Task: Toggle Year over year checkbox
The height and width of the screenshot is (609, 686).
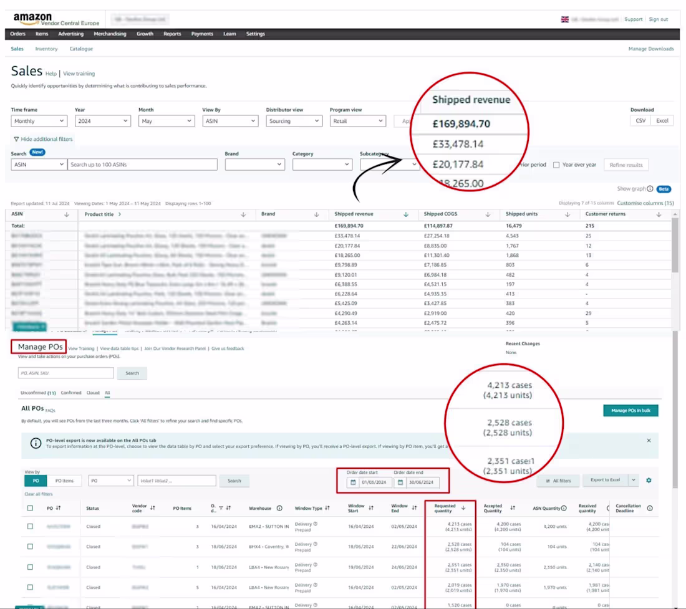Action: [556, 165]
